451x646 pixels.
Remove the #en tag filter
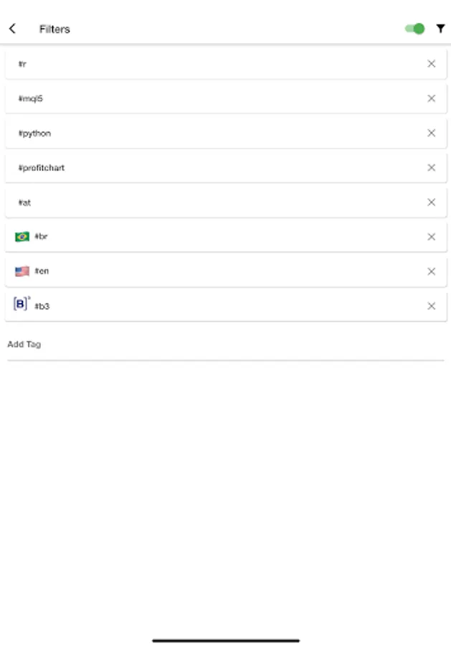pyautogui.click(x=432, y=271)
